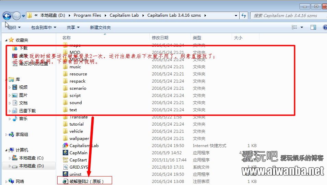This screenshot has height=185, width=327.
Task: Select the sound folder icon
Action: click(65, 103)
